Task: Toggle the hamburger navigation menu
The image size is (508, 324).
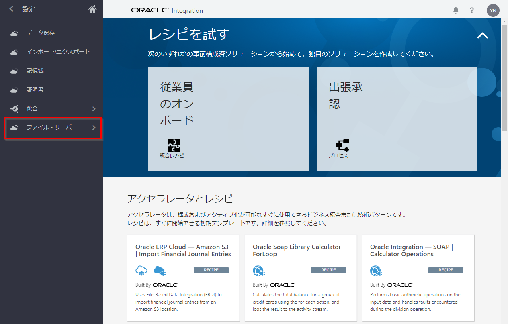Action: 118,10
